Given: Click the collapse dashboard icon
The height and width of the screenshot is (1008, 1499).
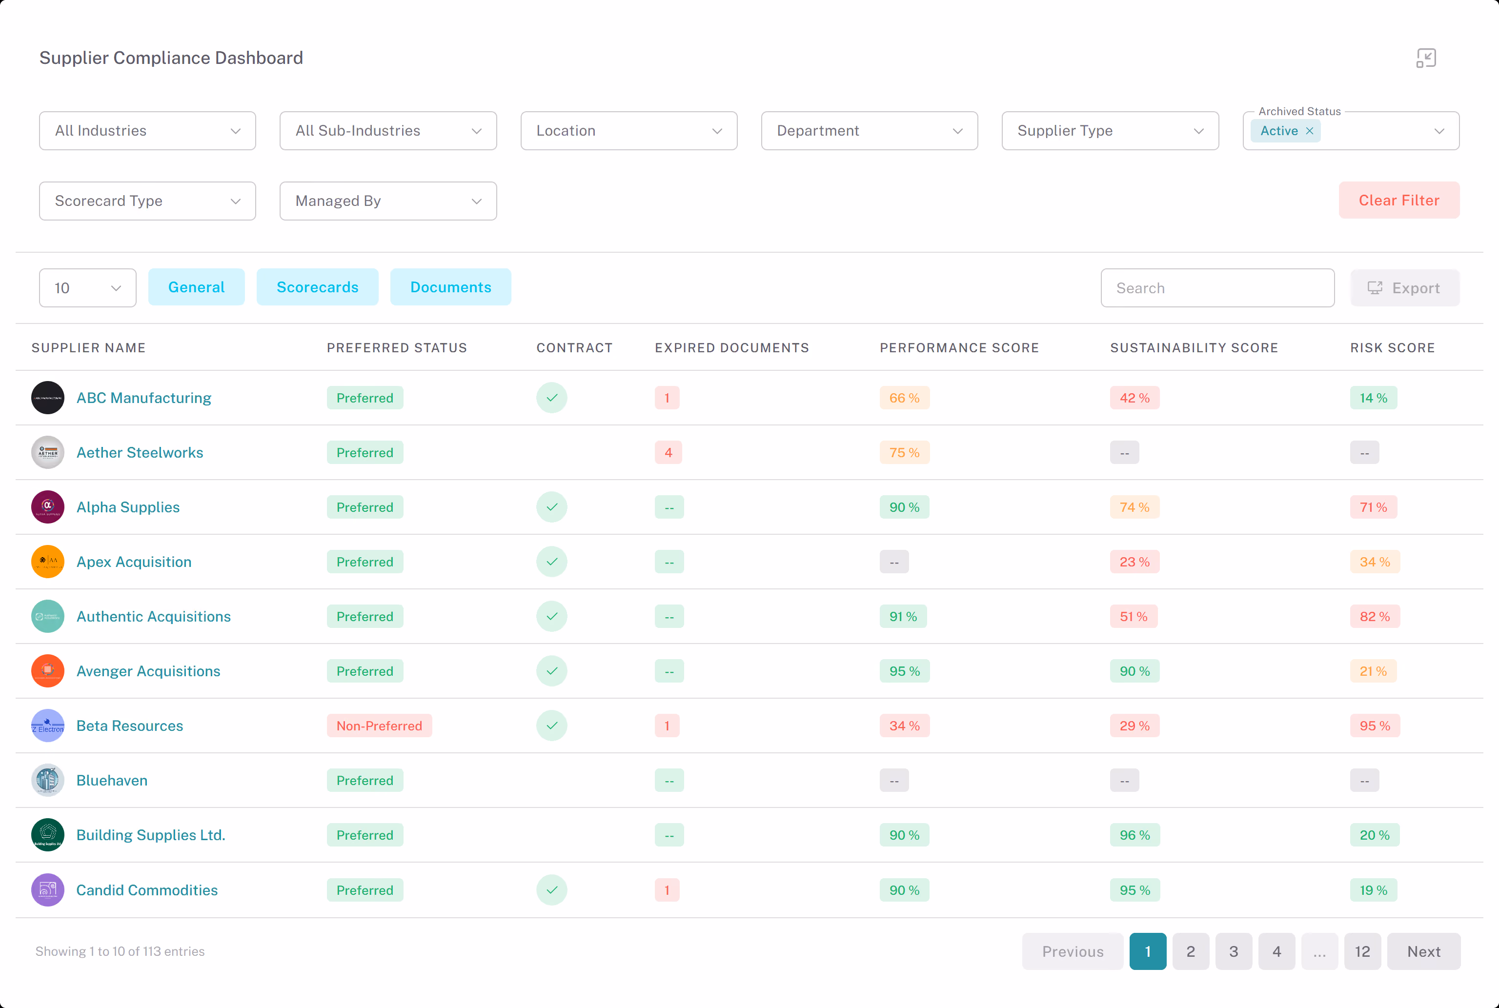Looking at the screenshot, I should click(1426, 58).
